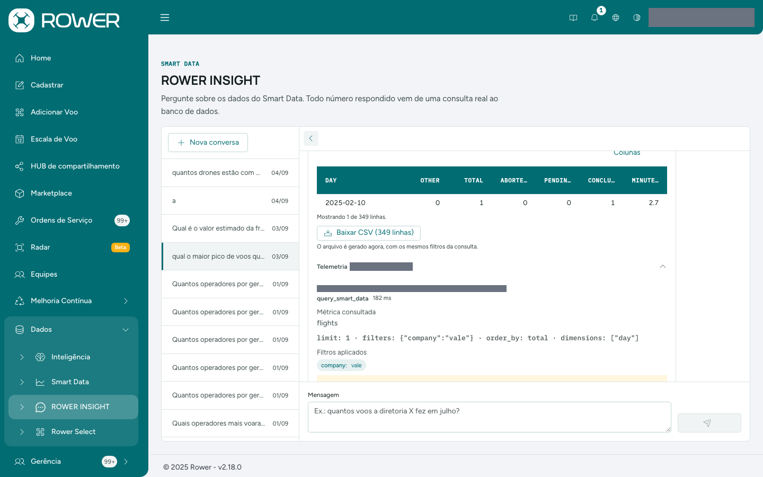Open conversation 'quantos drones estão com'
The width and height of the screenshot is (763, 477).
230,173
